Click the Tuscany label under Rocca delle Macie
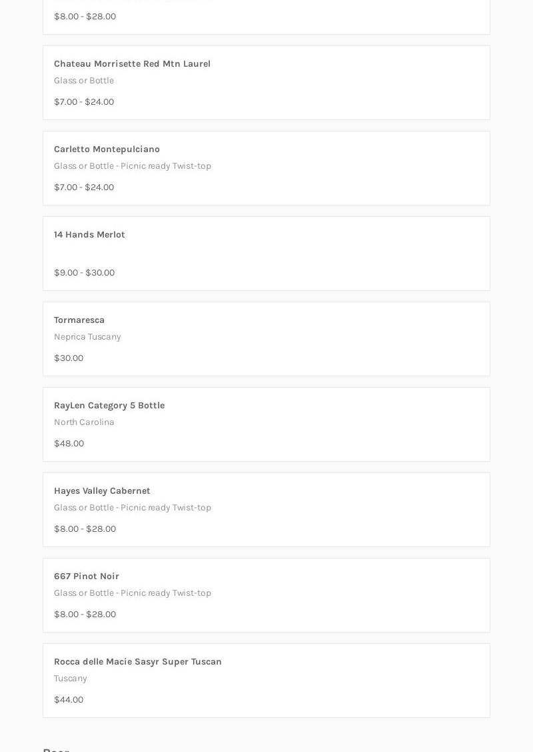533x752 pixels. point(71,679)
